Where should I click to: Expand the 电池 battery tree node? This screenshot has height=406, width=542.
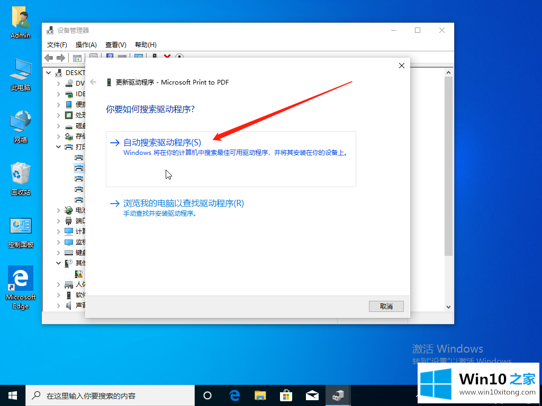[x=58, y=210]
